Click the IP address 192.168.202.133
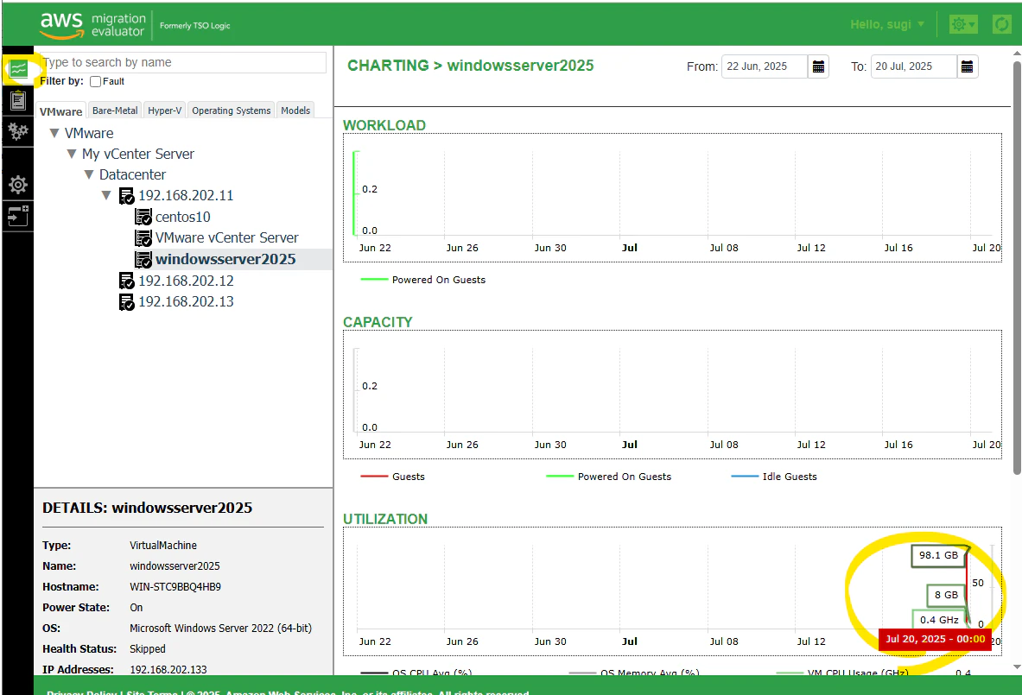This screenshot has height=695, width=1022. coord(168,670)
